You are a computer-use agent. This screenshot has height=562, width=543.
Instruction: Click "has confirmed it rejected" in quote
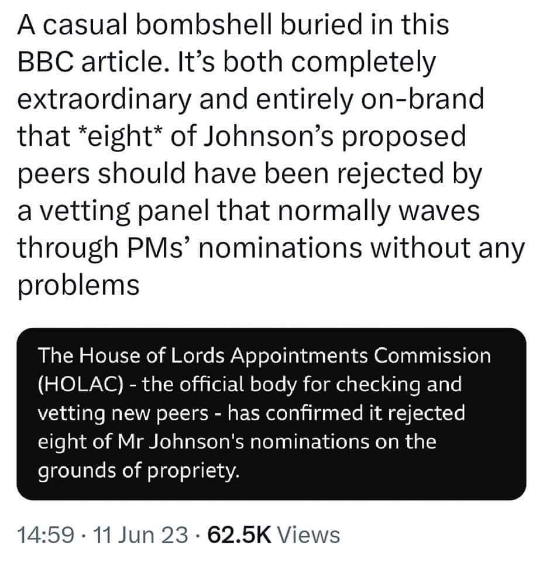coord(346,413)
